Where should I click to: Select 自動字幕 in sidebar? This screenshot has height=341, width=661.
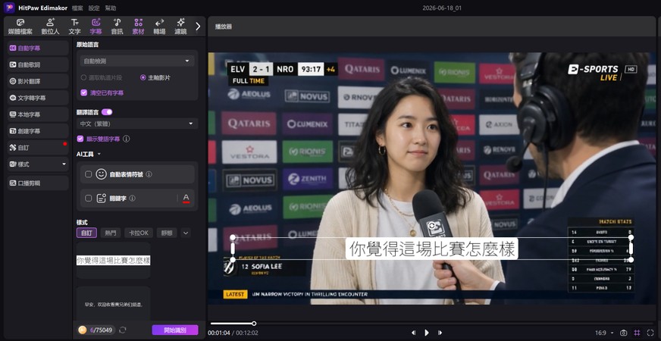[x=38, y=48]
